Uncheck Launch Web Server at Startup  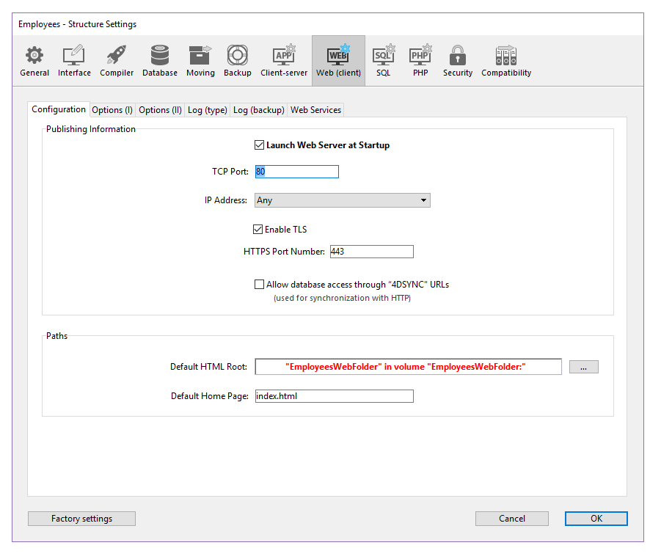(259, 145)
